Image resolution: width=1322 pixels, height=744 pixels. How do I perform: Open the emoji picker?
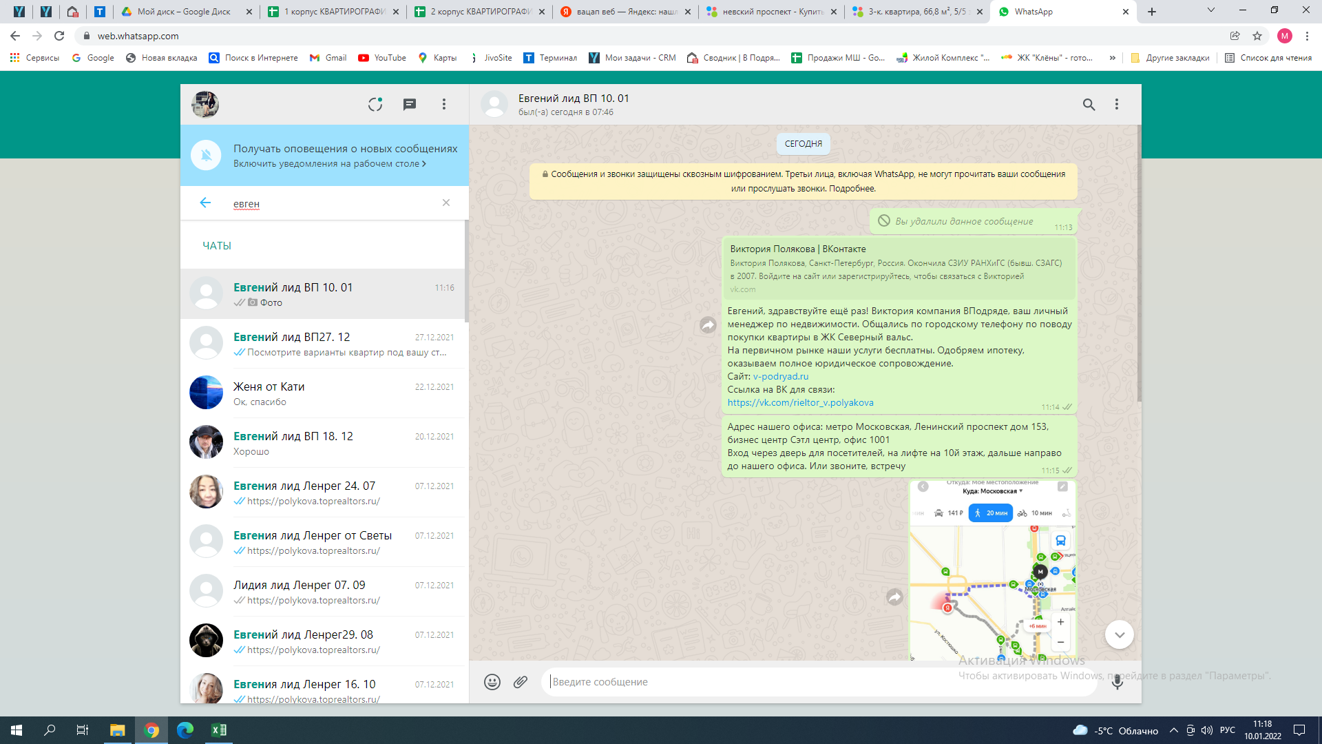[492, 682]
